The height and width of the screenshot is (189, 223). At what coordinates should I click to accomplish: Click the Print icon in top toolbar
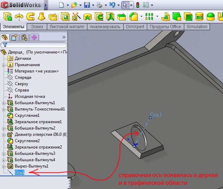point(100,5)
